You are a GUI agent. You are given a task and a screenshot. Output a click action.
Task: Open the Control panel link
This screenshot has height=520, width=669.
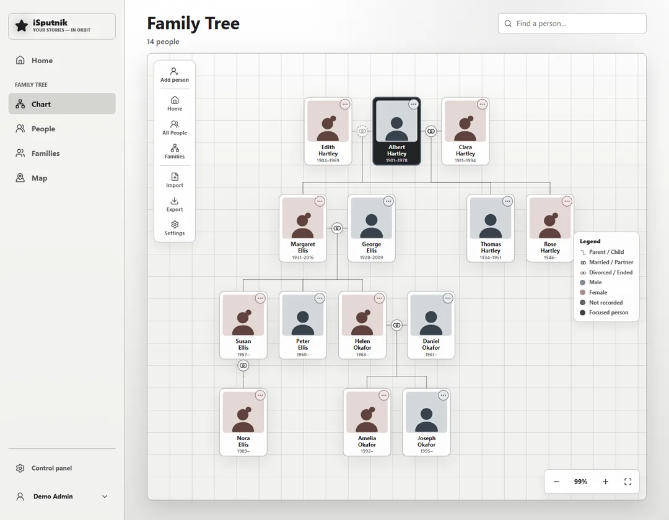click(x=62, y=468)
